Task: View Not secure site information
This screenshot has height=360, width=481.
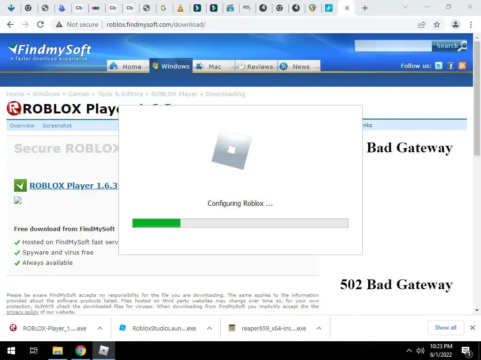Action: tap(77, 24)
